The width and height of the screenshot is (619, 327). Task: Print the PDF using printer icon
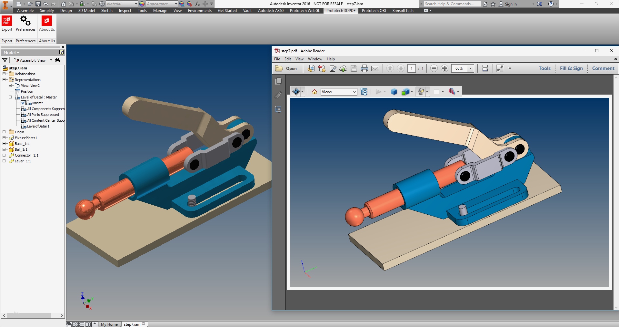pyautogui.click(x=364, y=68)
